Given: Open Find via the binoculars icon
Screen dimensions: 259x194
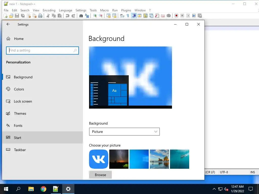Looking at the screenshot, I should pyautogui.click(x=81, y=16).
